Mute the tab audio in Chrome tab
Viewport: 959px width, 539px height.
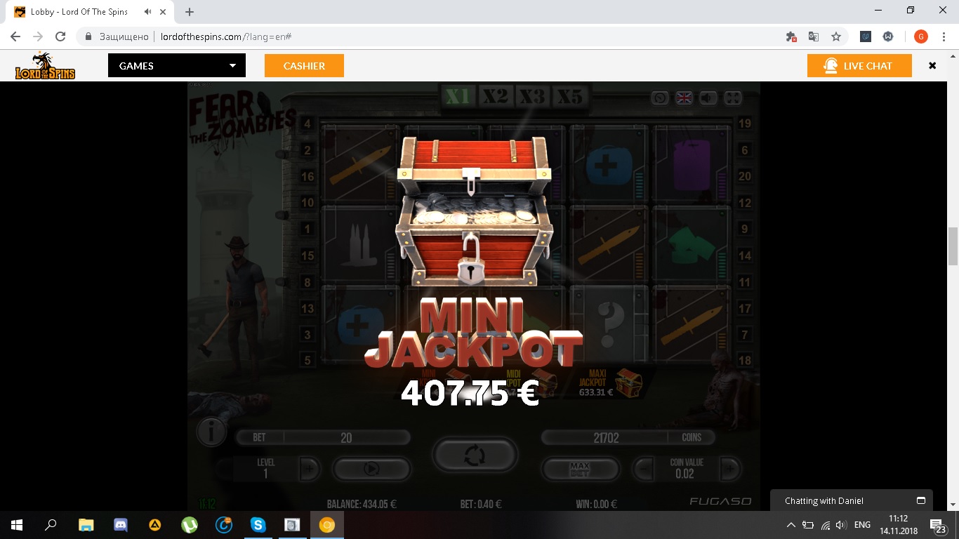148,12
